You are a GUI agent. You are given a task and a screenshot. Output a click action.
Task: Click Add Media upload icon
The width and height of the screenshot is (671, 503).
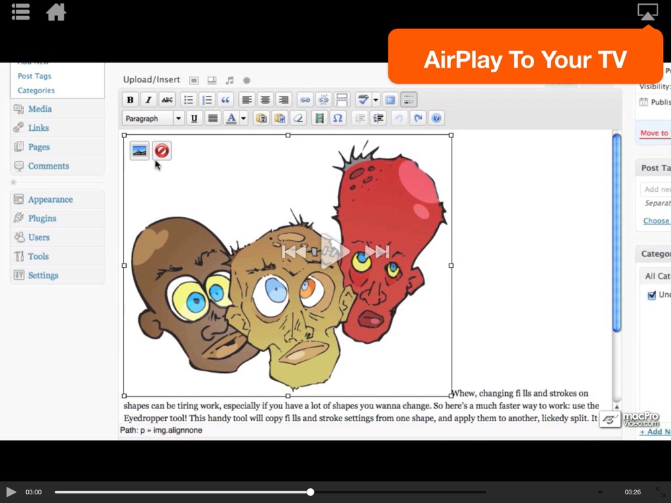click(x=246, y=80)
